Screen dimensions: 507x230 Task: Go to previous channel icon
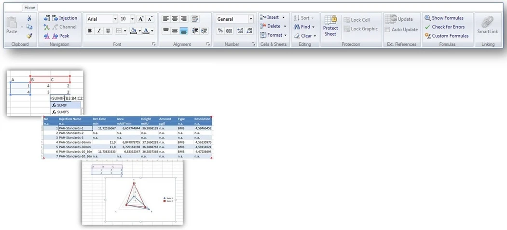pyautogui.click(x=47, y=27)
